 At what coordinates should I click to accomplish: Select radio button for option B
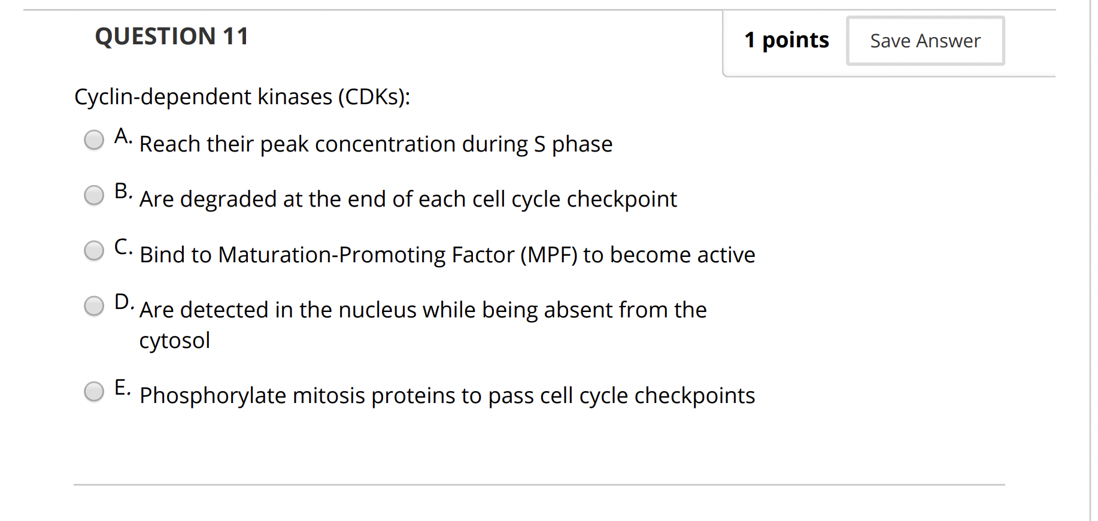[x=94, y=195]
